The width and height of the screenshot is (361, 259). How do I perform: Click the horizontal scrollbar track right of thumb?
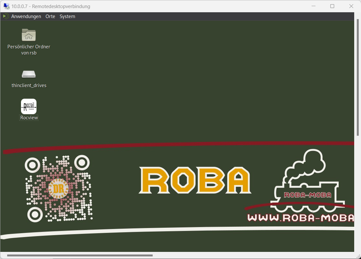252,255
